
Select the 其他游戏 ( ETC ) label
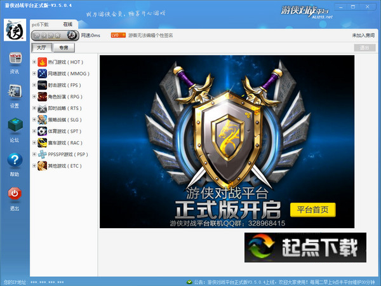[x=65, y=166]
